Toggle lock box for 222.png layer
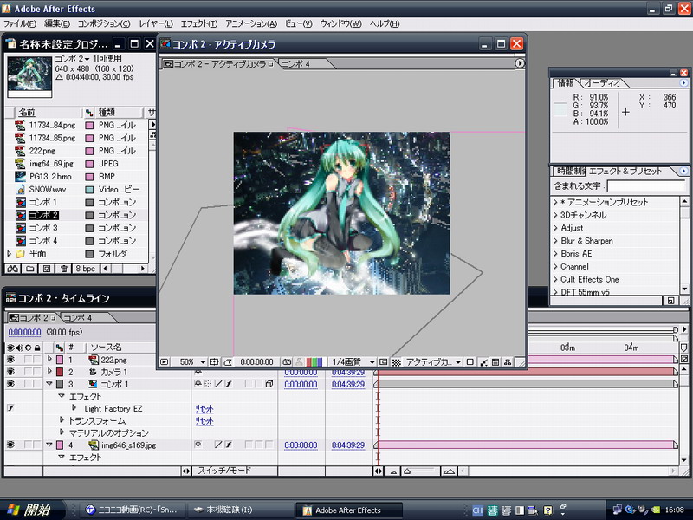693x520 pixels. 37,360
